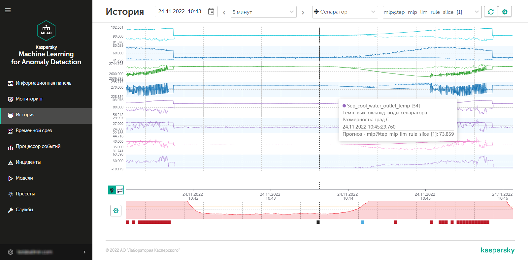Go to next time interval arrow
This screenshot has height=260, width=528.
(303, 13)
